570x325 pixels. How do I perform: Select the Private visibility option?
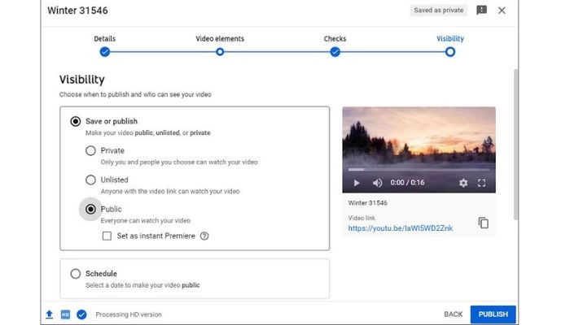click(90, 151)
